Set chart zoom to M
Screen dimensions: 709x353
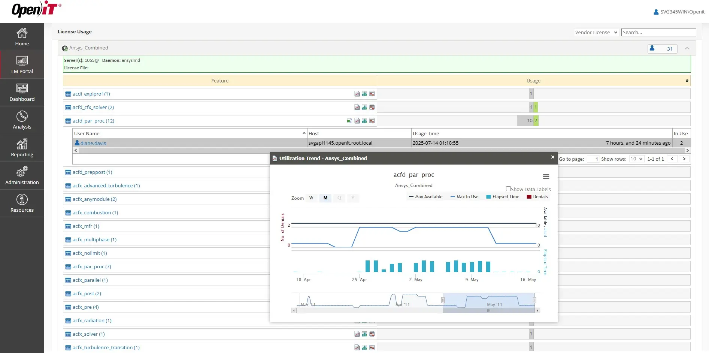(x=325, y=198)
